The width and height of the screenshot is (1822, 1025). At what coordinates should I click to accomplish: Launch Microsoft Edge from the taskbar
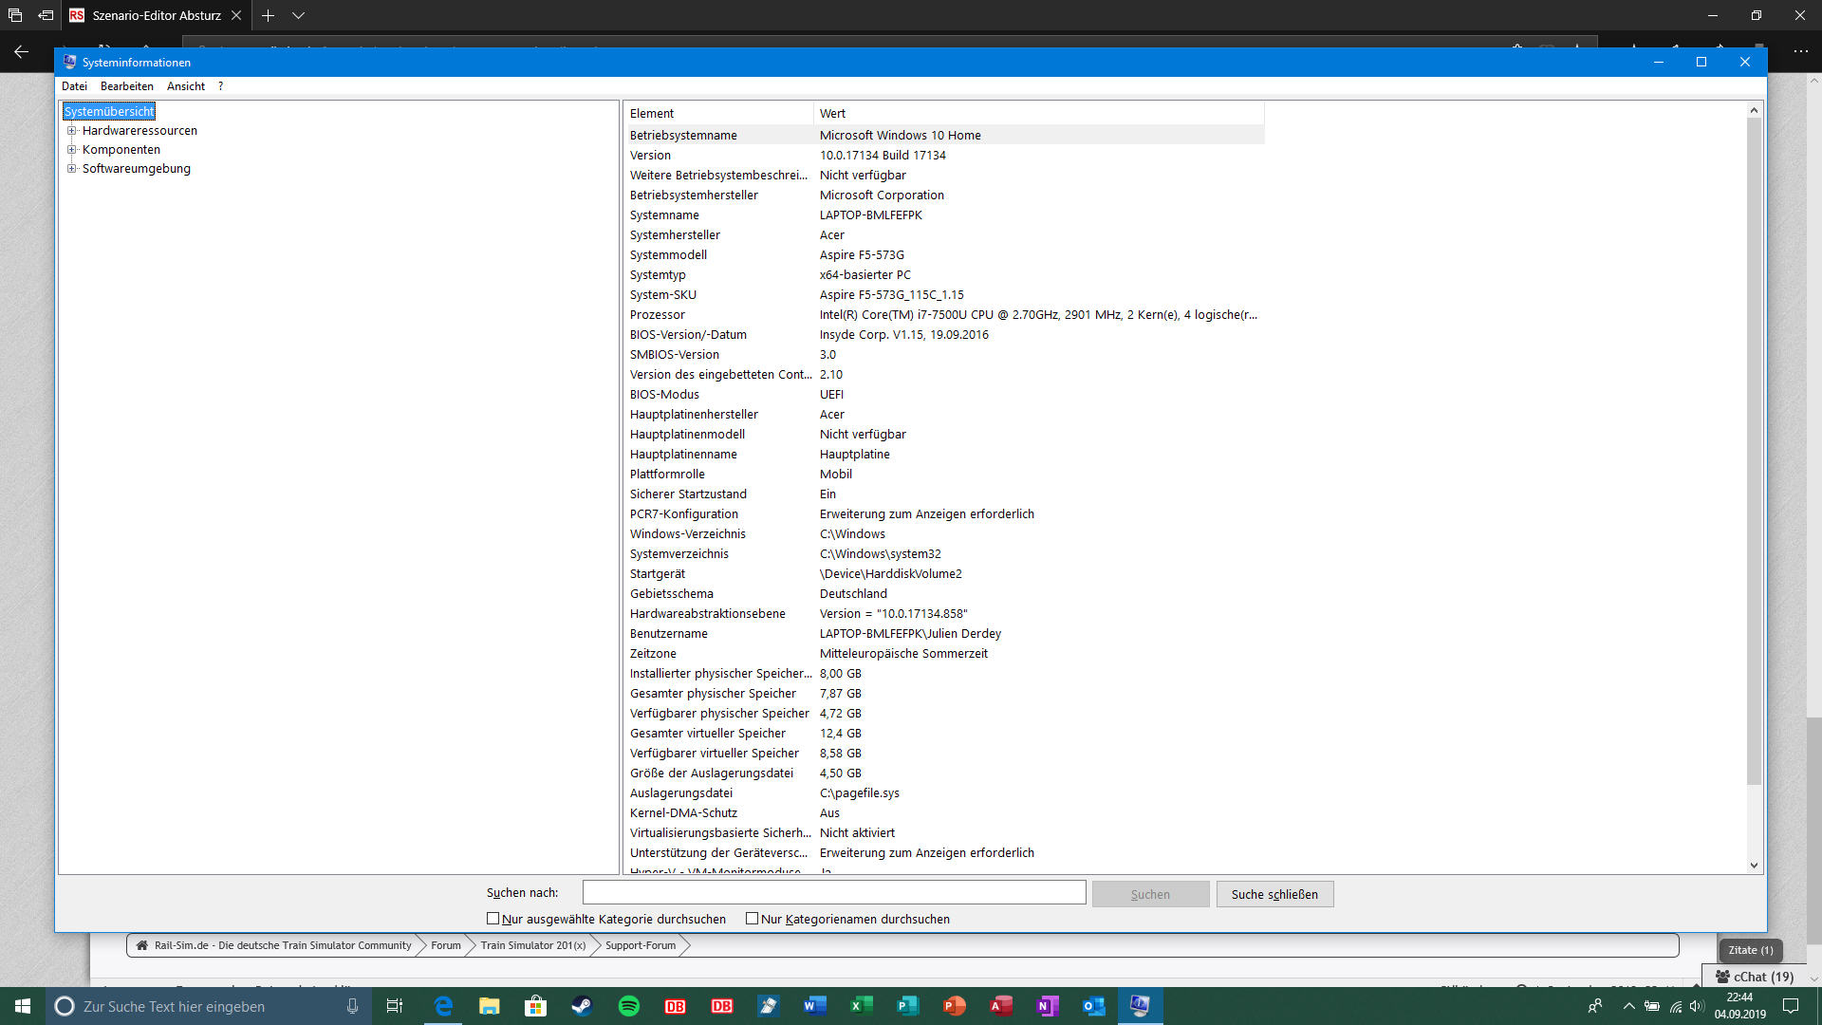tap(443, 1006)
